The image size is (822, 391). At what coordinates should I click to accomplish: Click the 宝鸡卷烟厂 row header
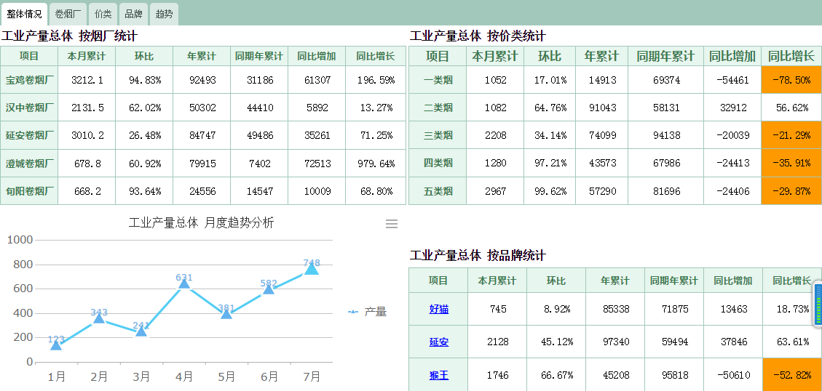point(29,80)
